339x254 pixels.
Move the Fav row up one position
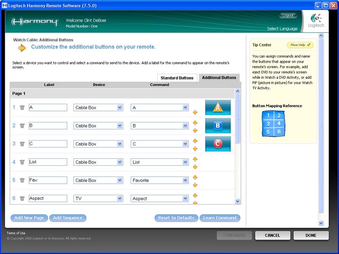pos(195,177)
